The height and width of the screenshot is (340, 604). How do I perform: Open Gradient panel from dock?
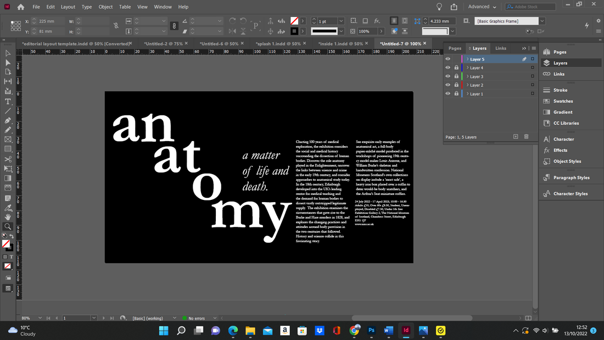pos(563,112)
